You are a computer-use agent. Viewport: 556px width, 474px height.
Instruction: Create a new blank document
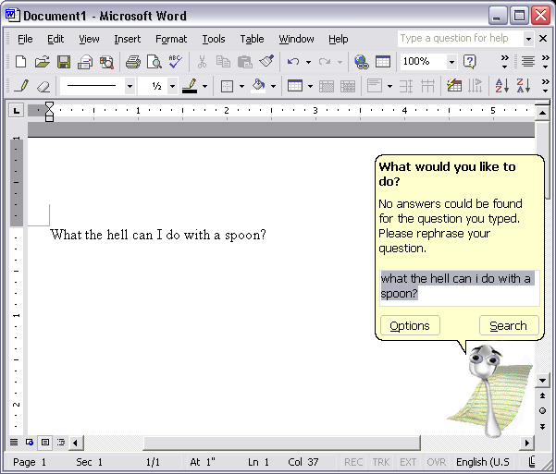click(20, 62)
